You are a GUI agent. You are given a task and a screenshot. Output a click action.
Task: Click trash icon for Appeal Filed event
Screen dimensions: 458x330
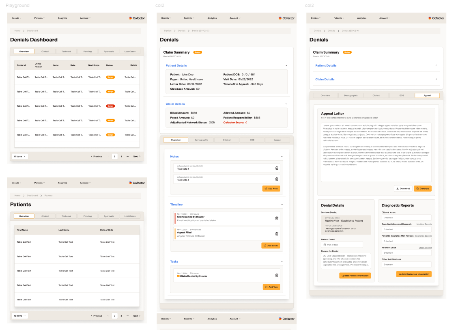pyautogui.click(x=277, y=234)
